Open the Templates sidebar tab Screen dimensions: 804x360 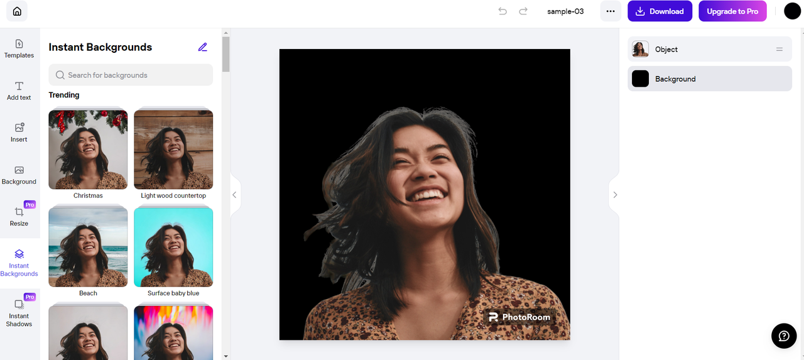[19, 48]
